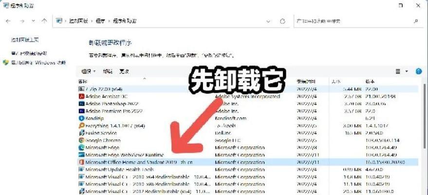The height and width of the screenshot is (195, 428).
Task: Go back with the back arrow
Action: (x=8, y=21)
